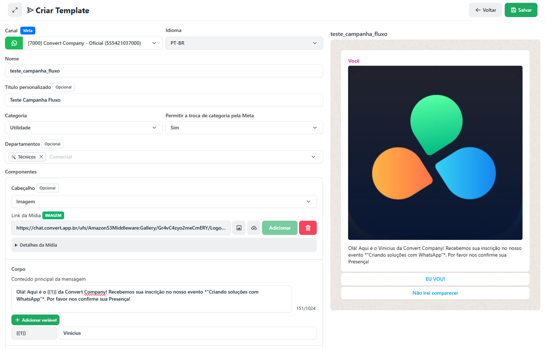The height and width of the screenshot is (349, 546).
Task: Click the Opcional badge beside Cabeçalho
Action: point(47,188)
